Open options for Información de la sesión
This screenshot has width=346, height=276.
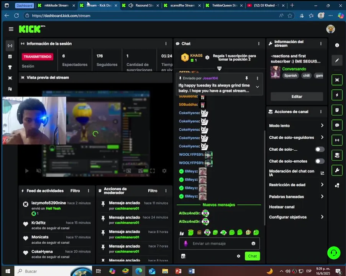(x=166, y=44)
